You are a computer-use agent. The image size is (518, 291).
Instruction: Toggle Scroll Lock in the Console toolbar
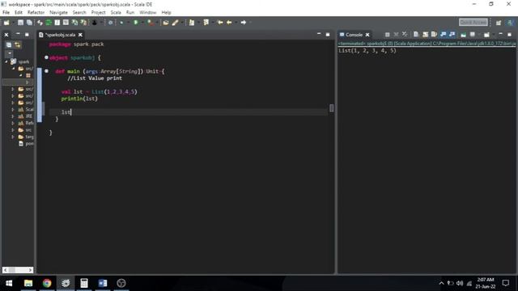[x=425, y=34]
